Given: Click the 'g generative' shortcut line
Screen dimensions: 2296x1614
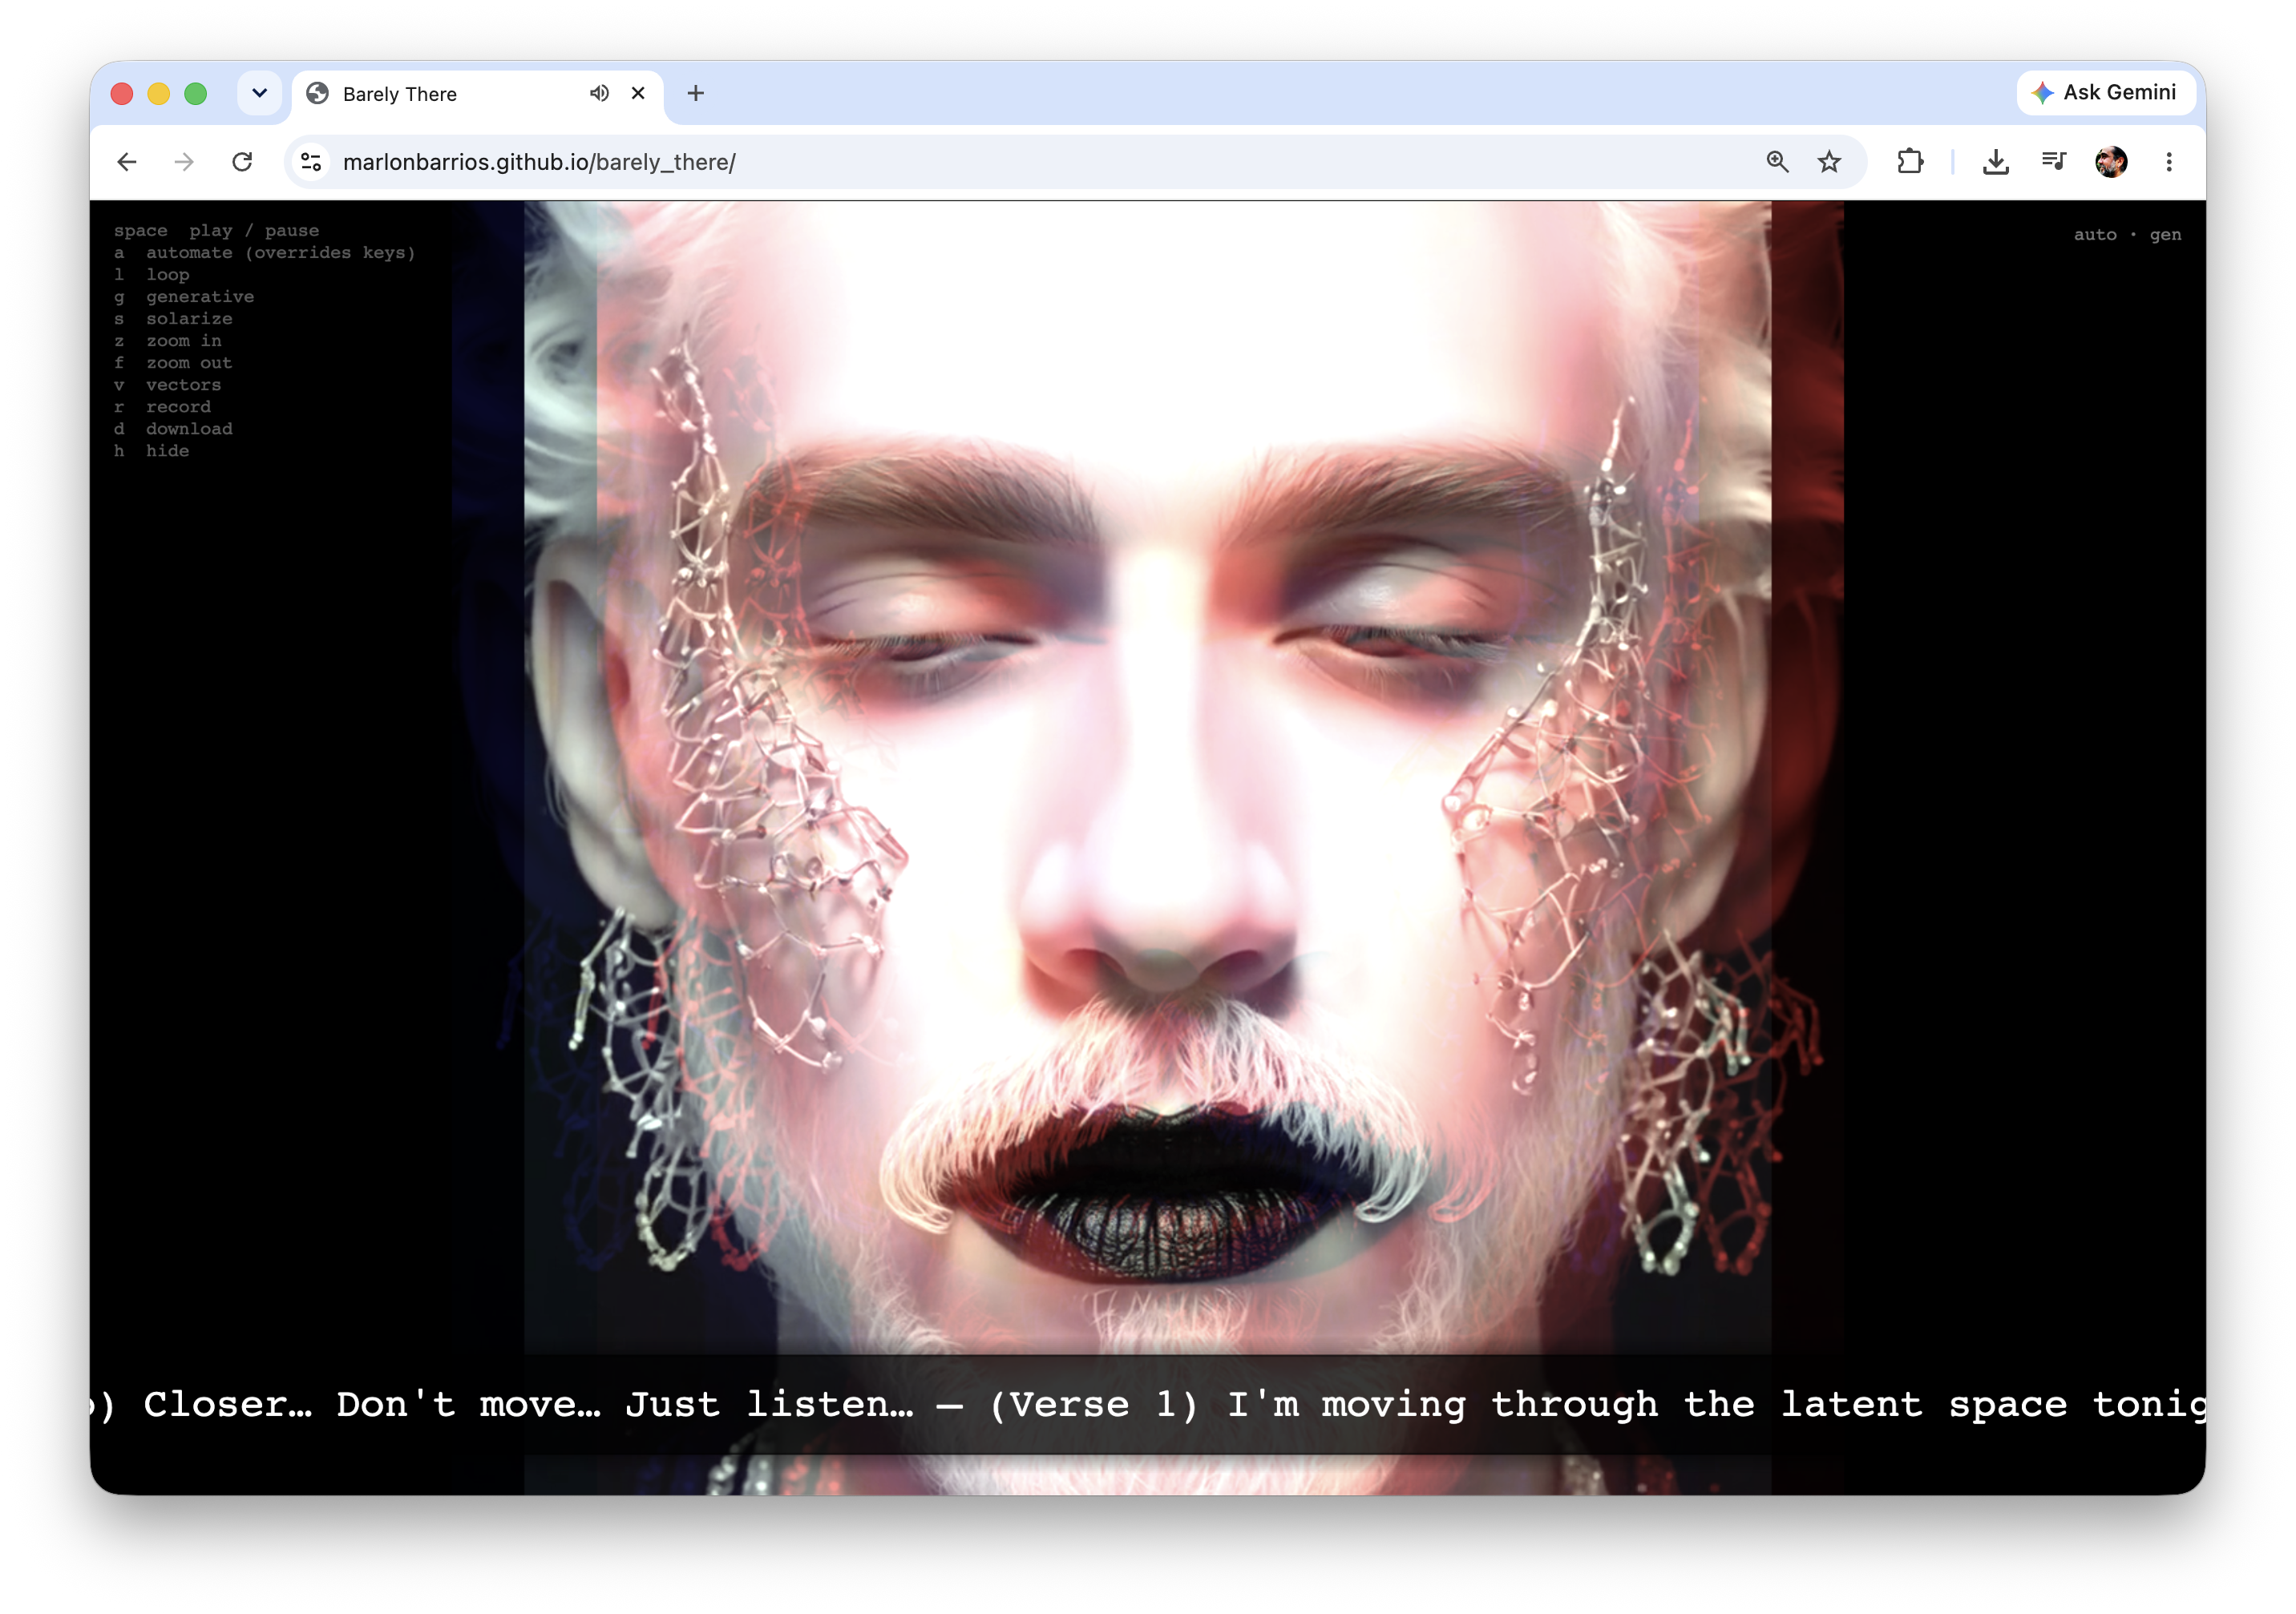Looking at the screenshot, I should click(184, 297).
